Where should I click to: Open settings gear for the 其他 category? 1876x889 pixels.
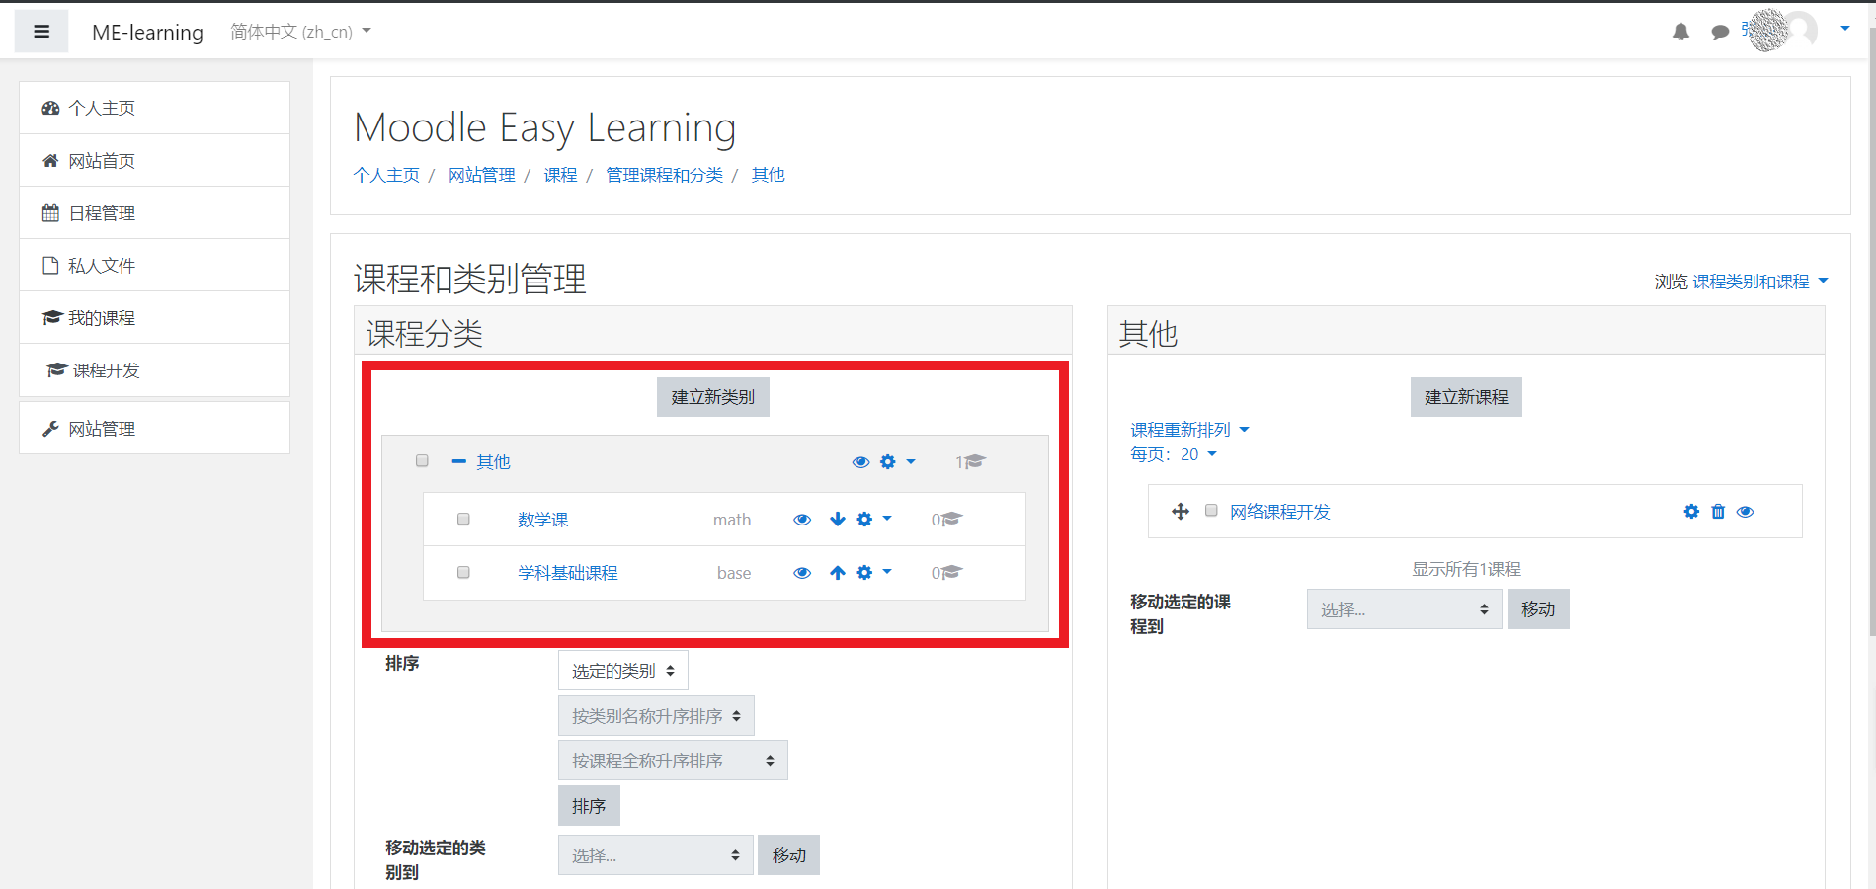pyautogui.click(x=887, y=461)
